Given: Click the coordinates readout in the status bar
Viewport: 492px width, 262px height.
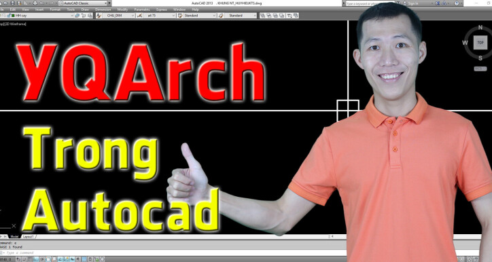Looking at the screenshot, I should click(x=5, y=259).
